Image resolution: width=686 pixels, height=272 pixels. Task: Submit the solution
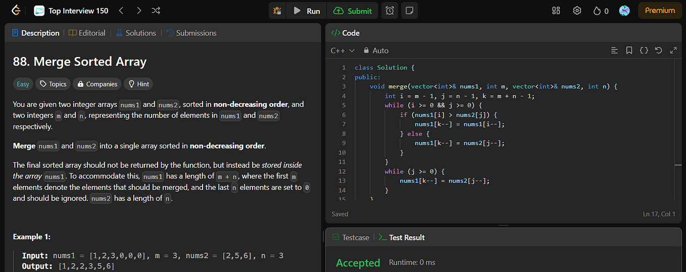pyautogui.click(x=353, y=11)
